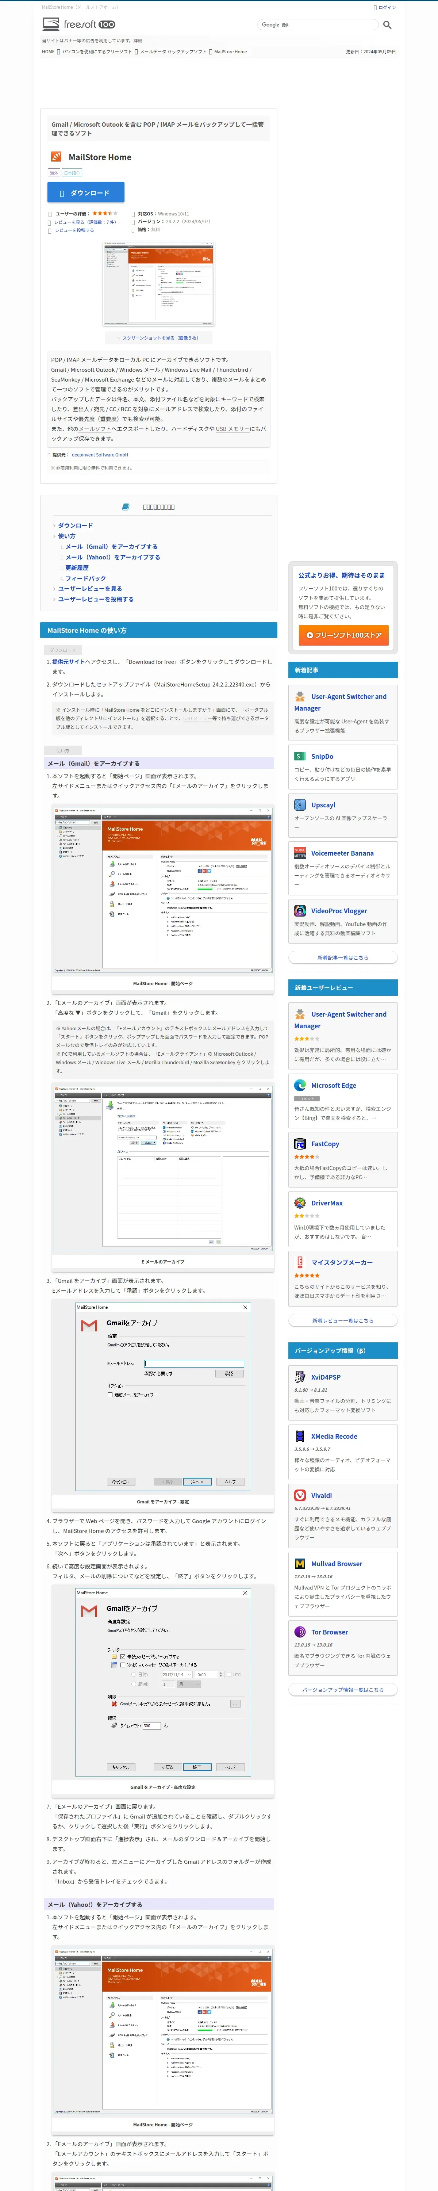Click 新着記事一覧はこちら button

(x=343, y=958)
